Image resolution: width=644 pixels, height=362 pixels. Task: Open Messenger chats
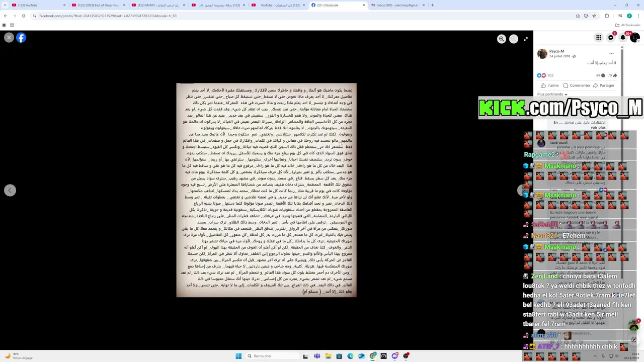click(611, 37)
